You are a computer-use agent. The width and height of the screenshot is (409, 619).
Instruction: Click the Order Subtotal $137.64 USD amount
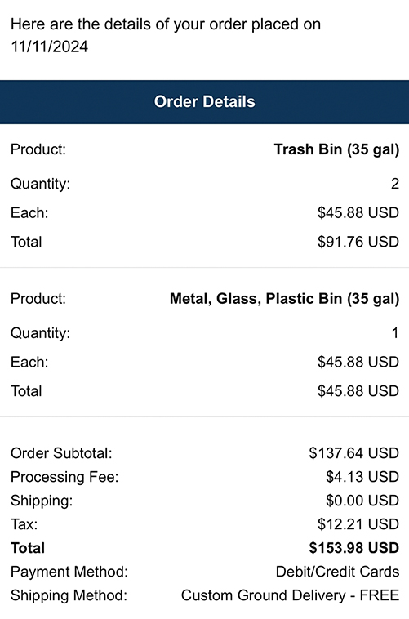coord(354,453)
